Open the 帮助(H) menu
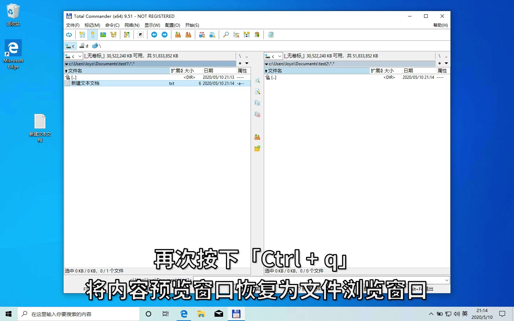The height and width of the screenshot is (321, 514). pyautogui.click(x=440, y=25)
